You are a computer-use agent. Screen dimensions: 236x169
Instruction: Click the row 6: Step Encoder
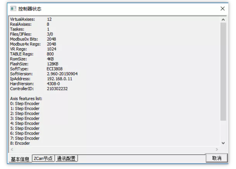(x=25, y=134)
